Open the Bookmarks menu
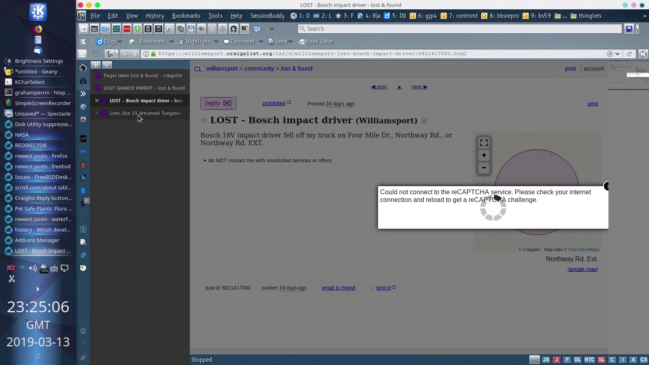This screenshot has width=649, height=365. (186, 16)
